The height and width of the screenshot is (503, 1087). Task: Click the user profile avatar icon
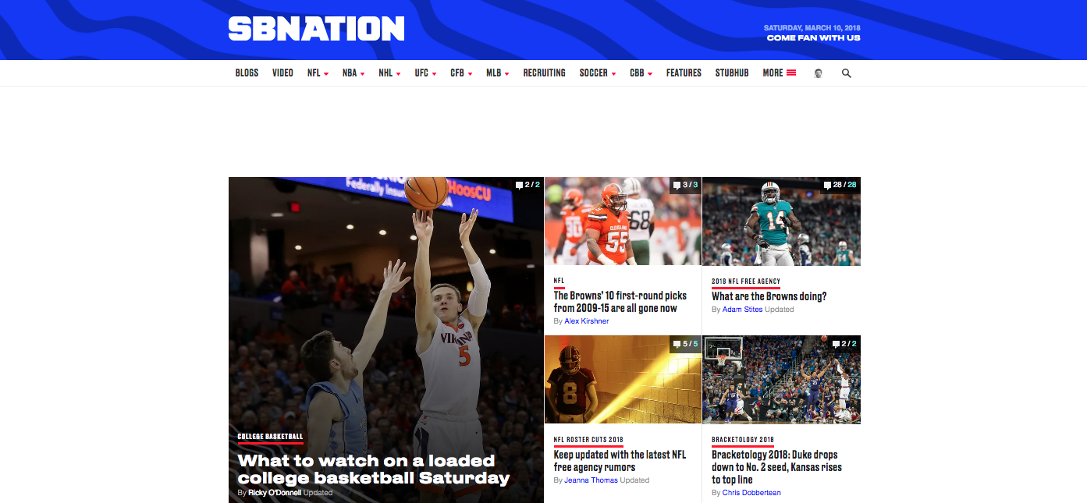coord(819,73)
